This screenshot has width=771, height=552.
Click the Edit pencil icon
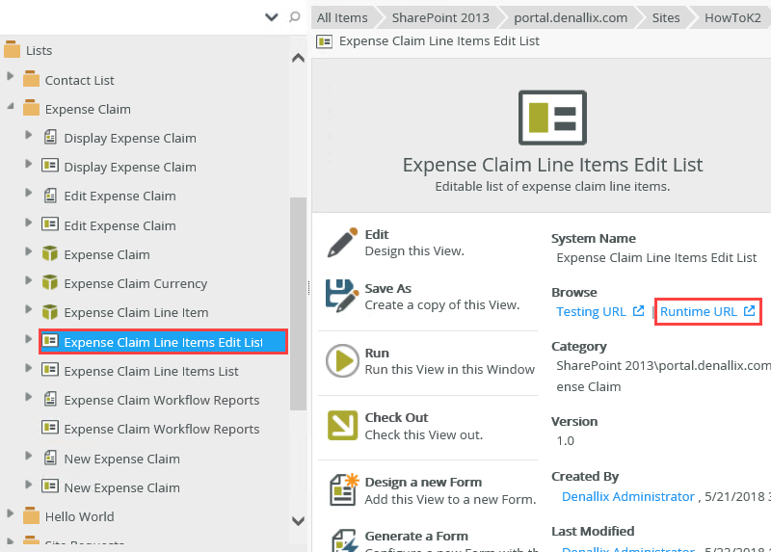342,243
